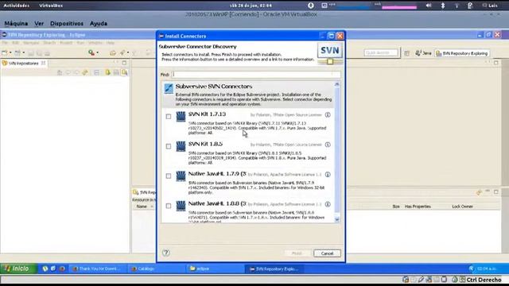Click the greyed Finish button

[x=297, y=253]
